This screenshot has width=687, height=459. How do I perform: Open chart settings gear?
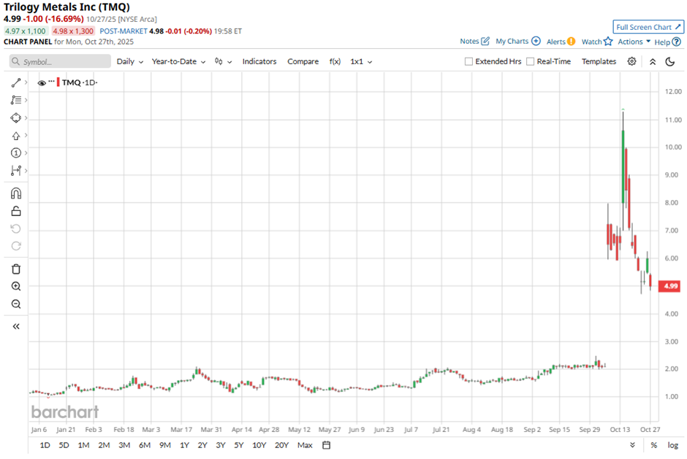click(x=631, y=61)
